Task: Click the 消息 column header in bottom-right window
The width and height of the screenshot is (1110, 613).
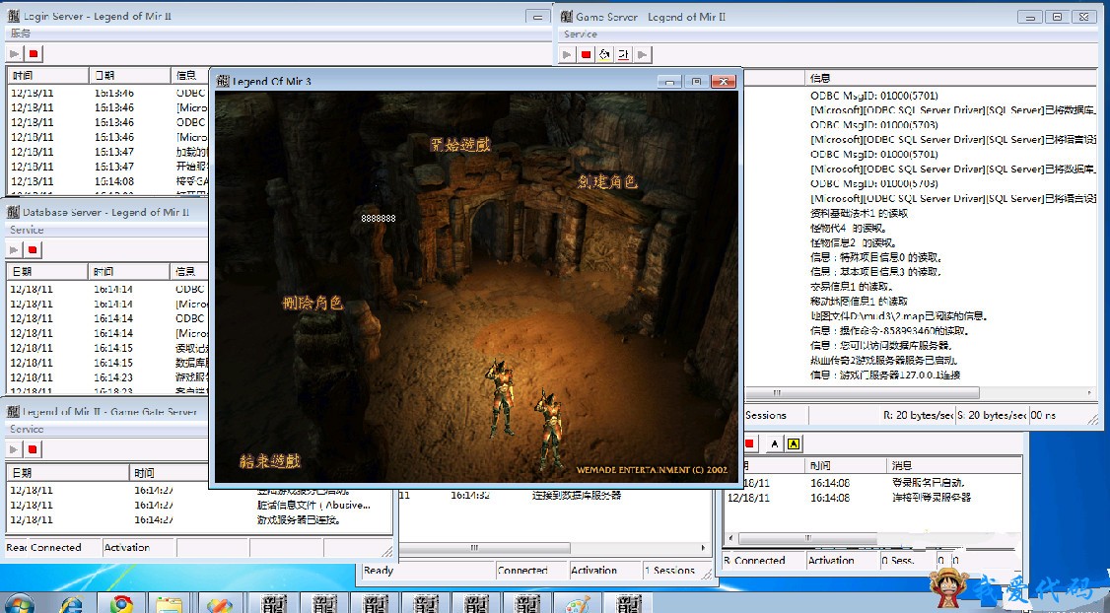Action: click(x=953, y=465)
